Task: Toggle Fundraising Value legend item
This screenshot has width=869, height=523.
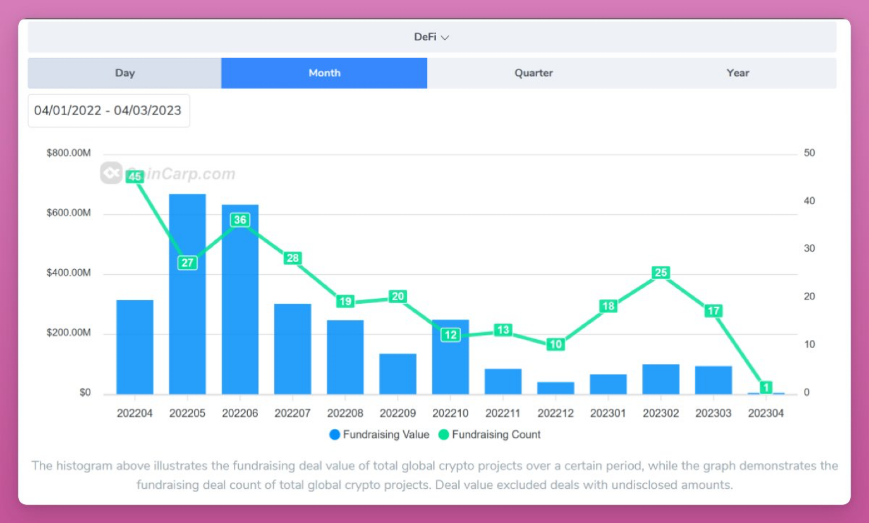Action: pos(386,435)
